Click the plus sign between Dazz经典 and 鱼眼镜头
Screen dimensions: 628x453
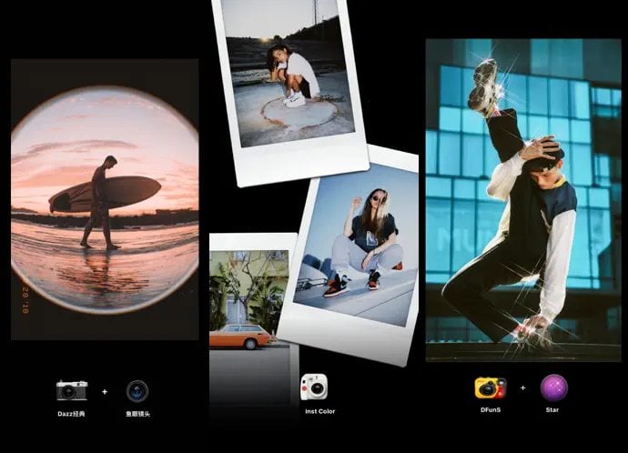(x=105, y=392)
